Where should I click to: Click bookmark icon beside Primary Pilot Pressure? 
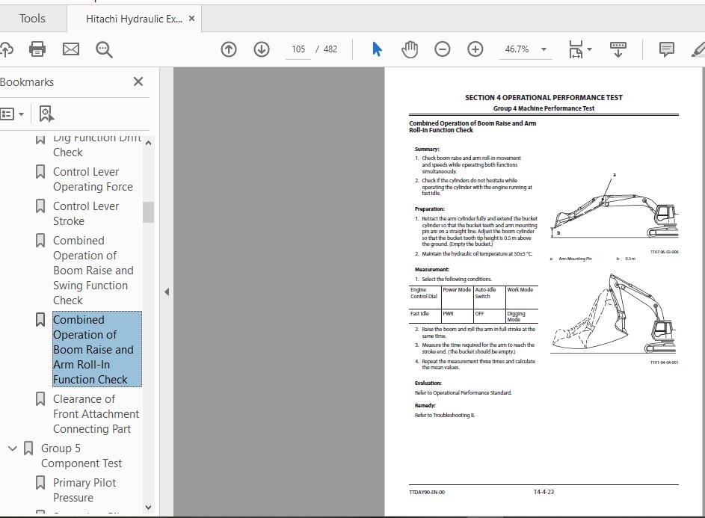click(x=40, y=482)
